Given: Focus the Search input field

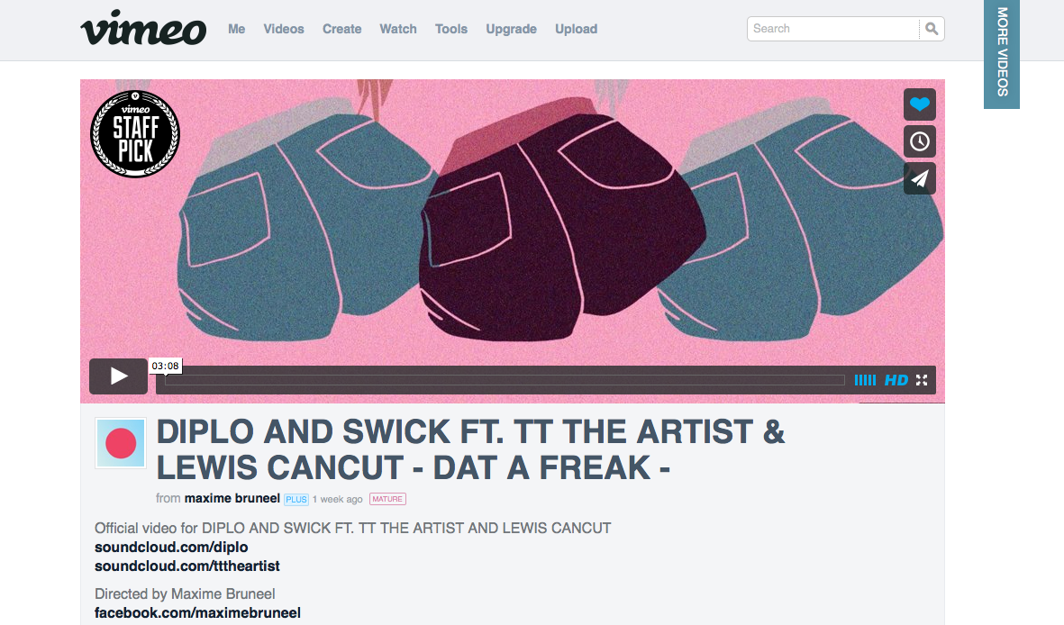Looking at the screenshot, I should click(x=833, y=29).
